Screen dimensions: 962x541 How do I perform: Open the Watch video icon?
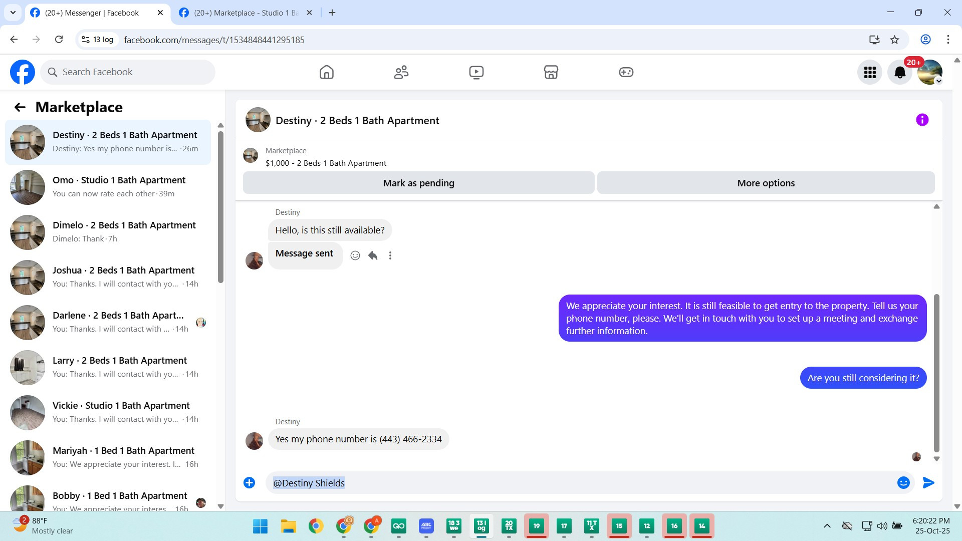(476, 72)
